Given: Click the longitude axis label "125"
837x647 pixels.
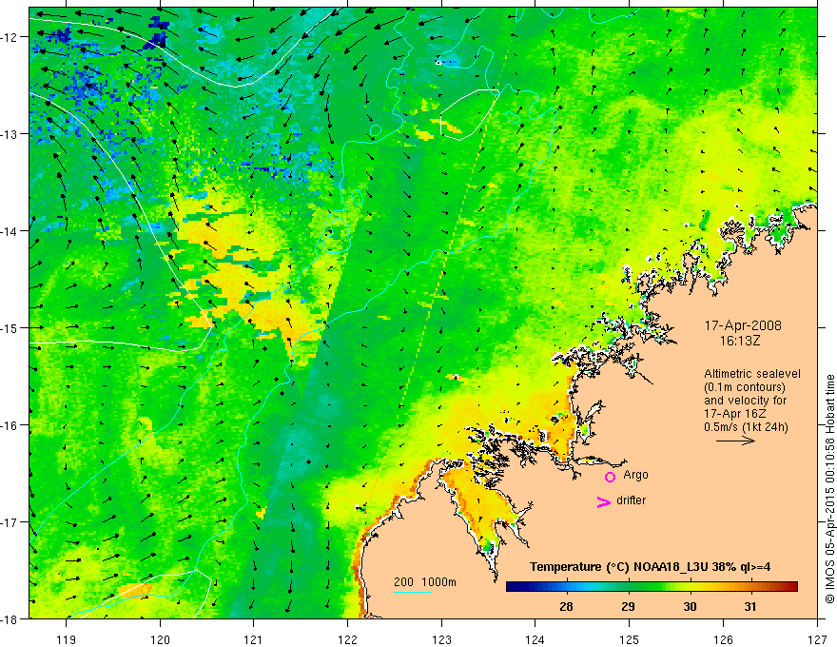Looking at the screenshot, I should point(630,639).
